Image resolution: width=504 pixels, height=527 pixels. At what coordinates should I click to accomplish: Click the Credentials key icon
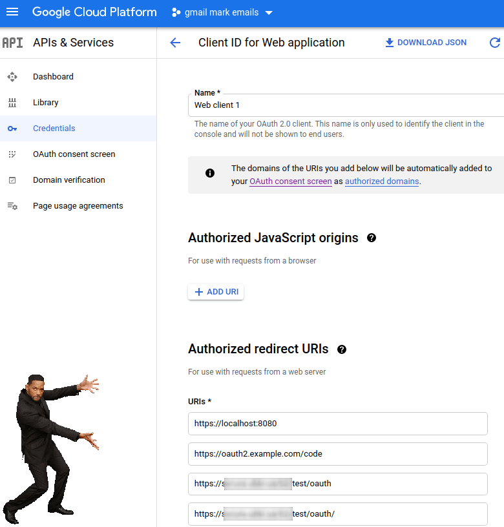coord(12,129)
